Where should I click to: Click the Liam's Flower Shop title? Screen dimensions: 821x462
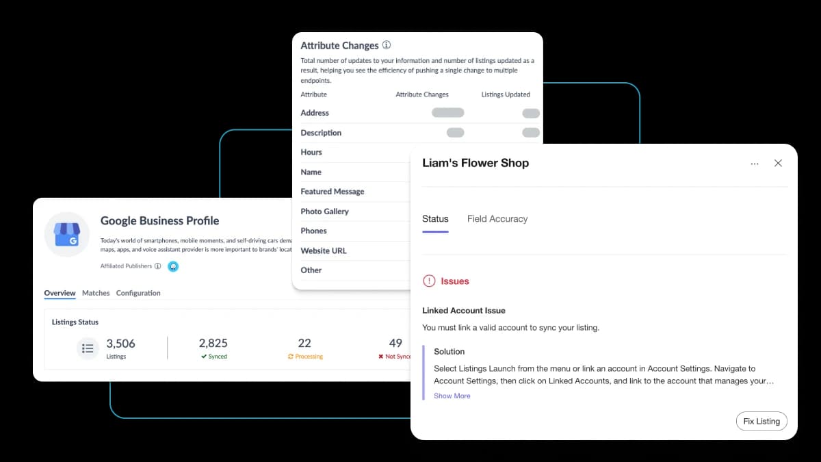tap(475, 163)
